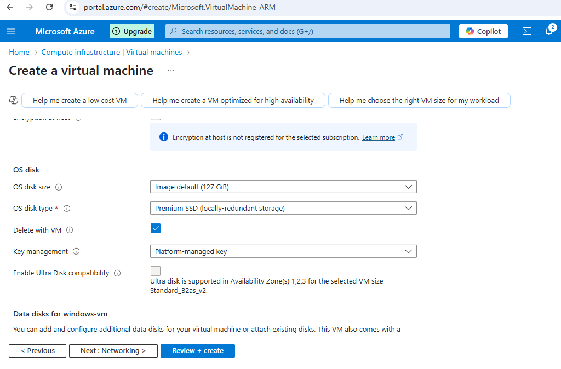Enable Ultra Disk compatibility checkbox
Image resolution: width=561 pixels, height=369 pixels.
[x=156, y=270]
